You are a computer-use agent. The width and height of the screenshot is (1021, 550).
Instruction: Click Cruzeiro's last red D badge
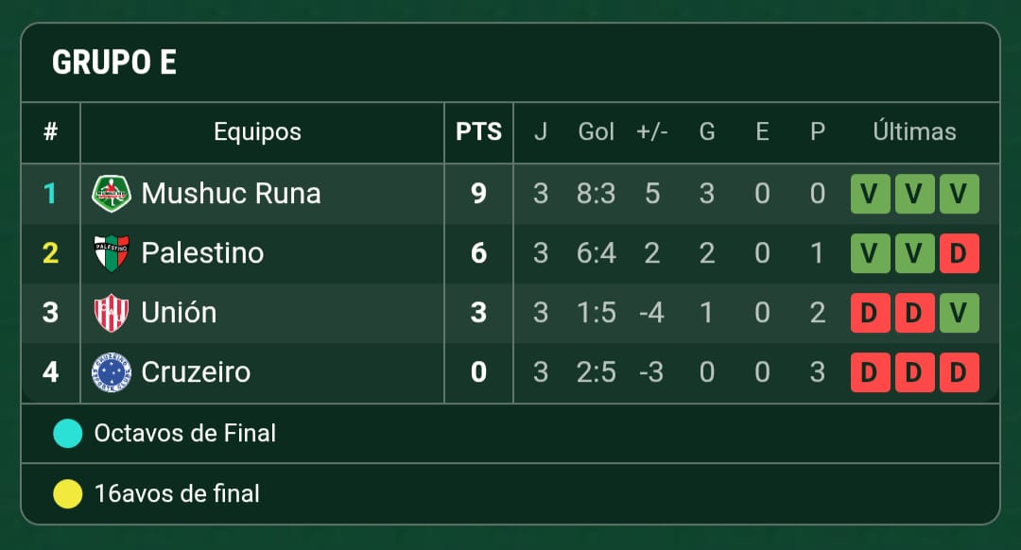[x=959, y=372]
